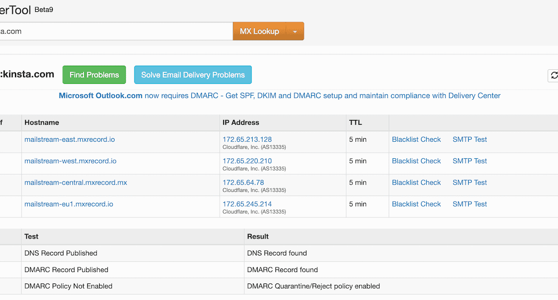Run SMTP Test for mailstream-east row

[x=470, y=139]
